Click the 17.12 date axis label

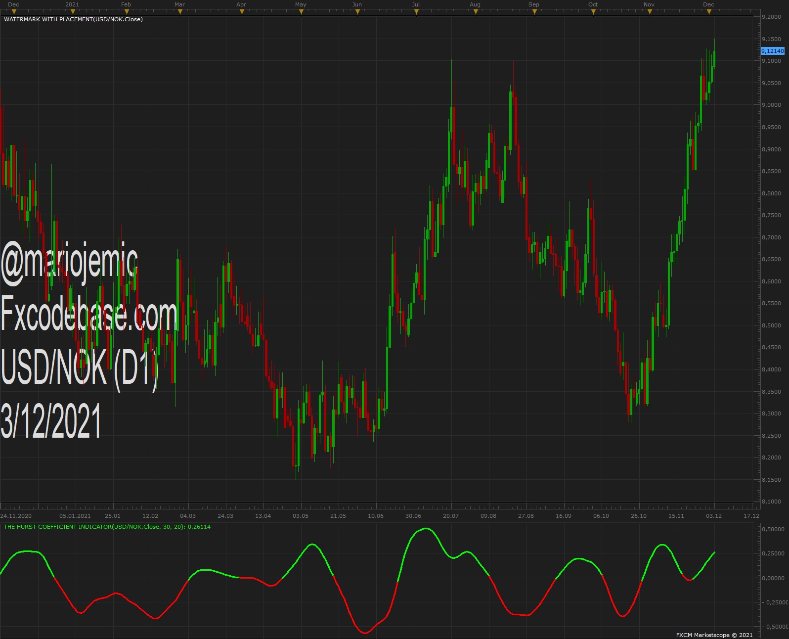[x=751, y=516]
